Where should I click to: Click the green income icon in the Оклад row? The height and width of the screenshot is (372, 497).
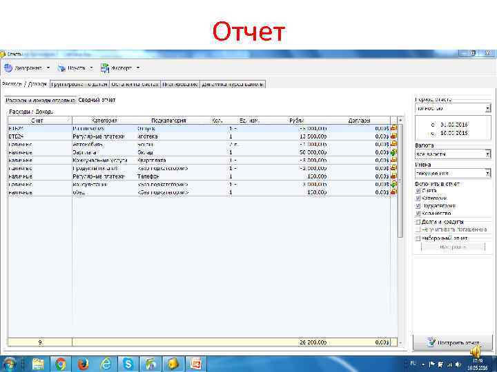pos(393,152)
